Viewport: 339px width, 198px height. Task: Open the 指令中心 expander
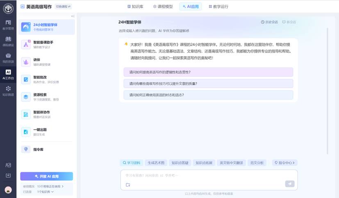(x=284, y=163)
